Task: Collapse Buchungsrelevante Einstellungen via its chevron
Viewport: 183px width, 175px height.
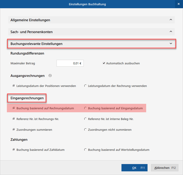Action: tap(171, 43)
